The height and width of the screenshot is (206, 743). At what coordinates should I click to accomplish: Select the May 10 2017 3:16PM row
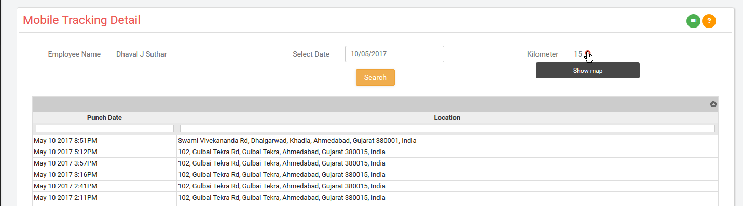tap(375, 175)
